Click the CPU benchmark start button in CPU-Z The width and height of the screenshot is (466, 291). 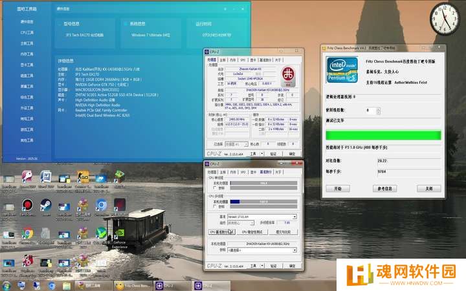[x=222, y=232]
